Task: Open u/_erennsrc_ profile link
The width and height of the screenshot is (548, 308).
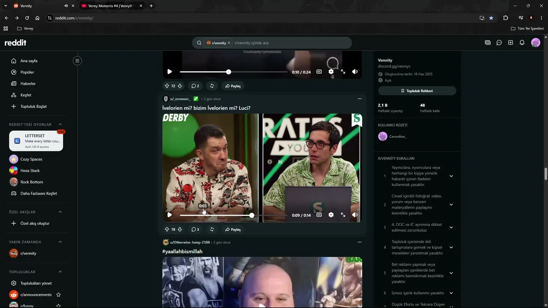Action: 180,99
